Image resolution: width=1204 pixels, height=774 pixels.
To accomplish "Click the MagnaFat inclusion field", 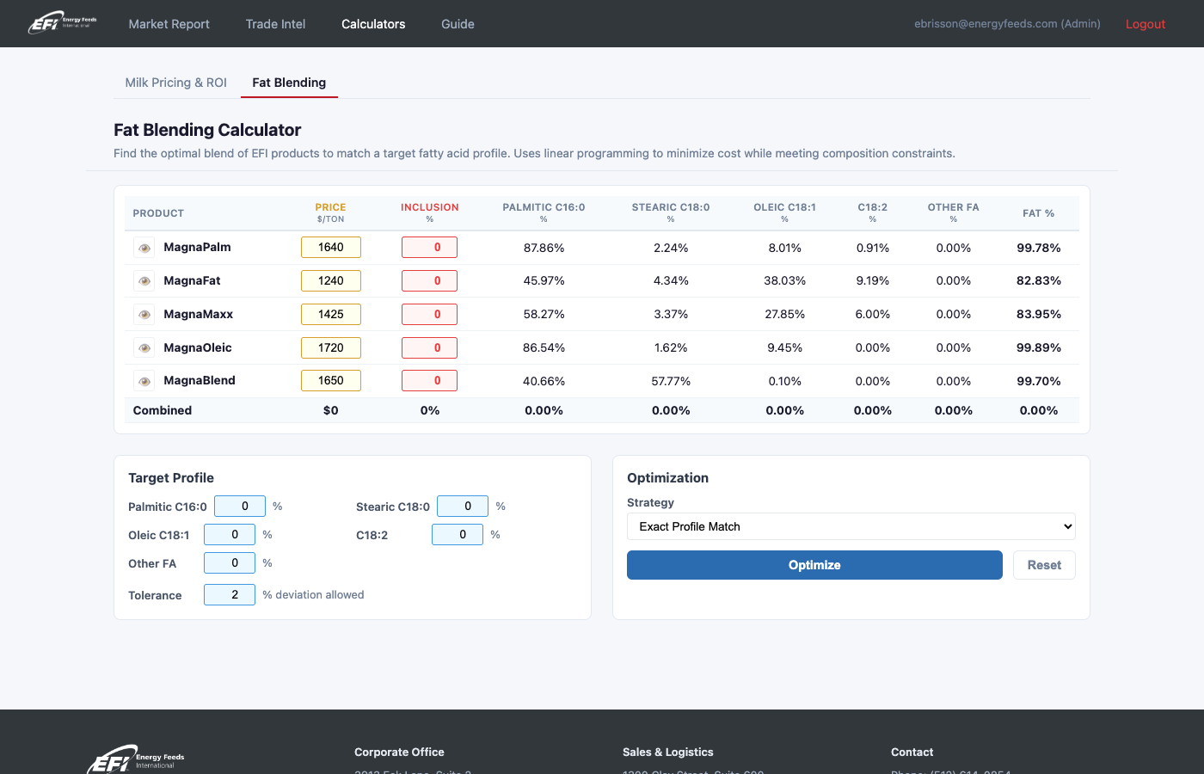I will (x=429, y=280).
